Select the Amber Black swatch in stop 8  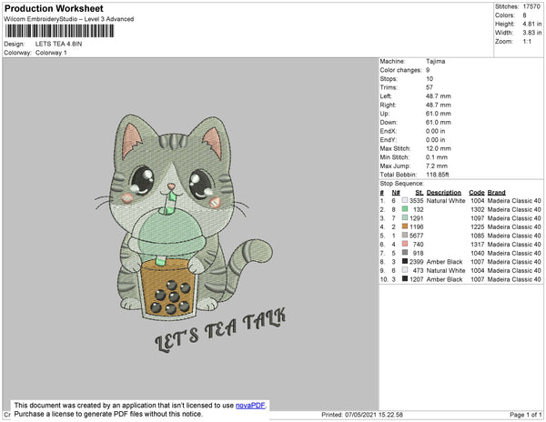[405, 261]
